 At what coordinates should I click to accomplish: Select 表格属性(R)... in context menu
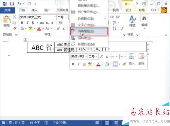pos(89,31)
